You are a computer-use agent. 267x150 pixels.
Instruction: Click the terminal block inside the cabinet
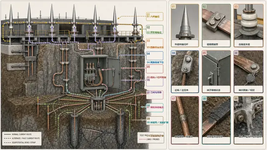coord(89,77)
